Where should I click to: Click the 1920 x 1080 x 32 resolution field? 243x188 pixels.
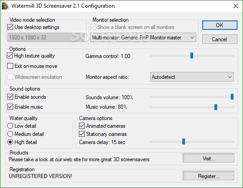click(x=46, y=38)
